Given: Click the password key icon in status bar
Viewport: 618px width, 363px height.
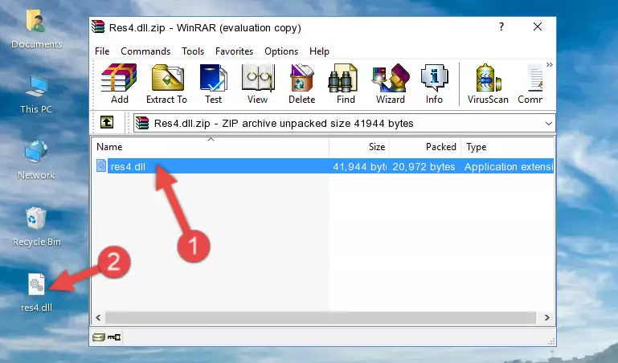Looking at the screenshot, I should [x=114, y=337].
